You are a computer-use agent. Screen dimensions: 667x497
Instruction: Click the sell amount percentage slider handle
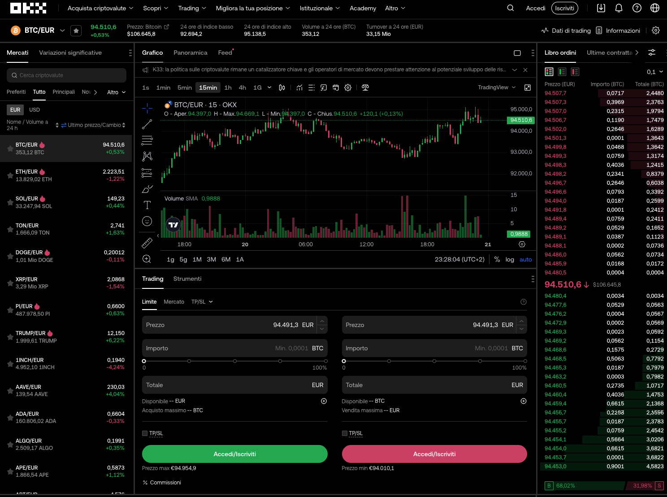point(344,361)
